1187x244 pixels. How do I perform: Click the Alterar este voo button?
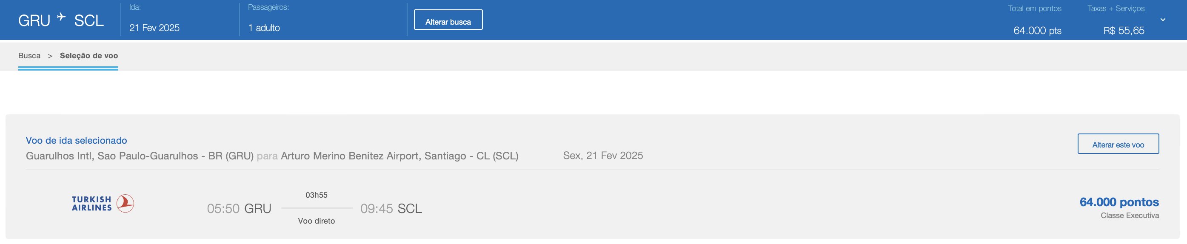pyautogui.click(x=1118, y=144)
